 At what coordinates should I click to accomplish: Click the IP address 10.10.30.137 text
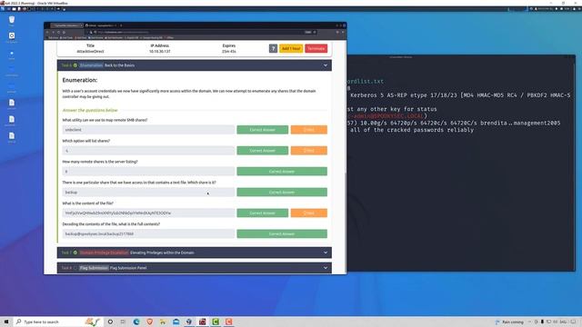point(160,52)
